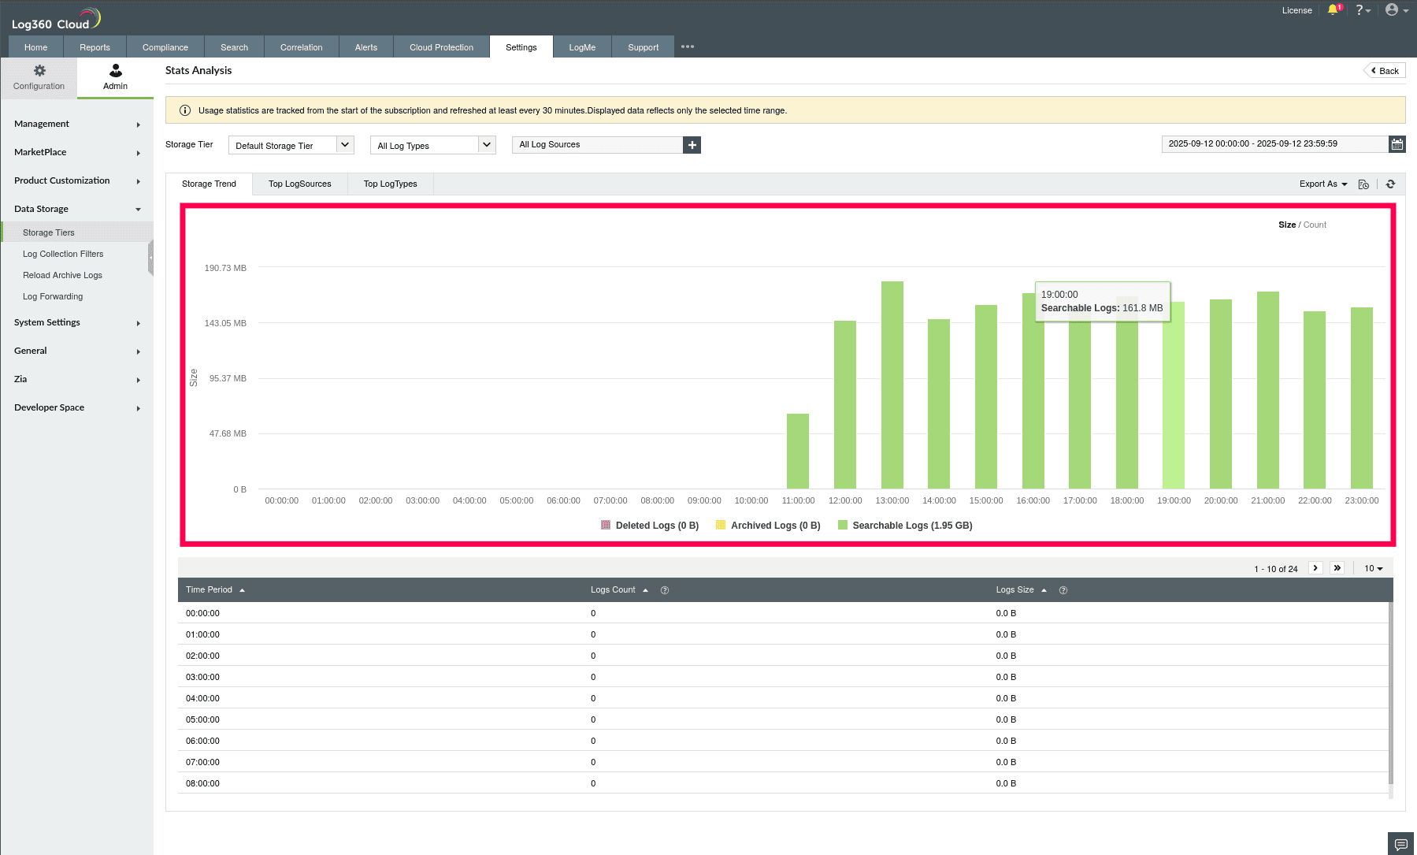Open the Log Collection Filters link
This screenshot has width=1417, height=855.
(x=63, y=255)
